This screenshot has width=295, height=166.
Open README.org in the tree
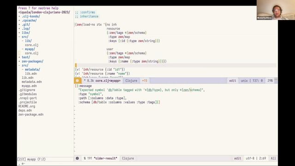tap(27, 107)
